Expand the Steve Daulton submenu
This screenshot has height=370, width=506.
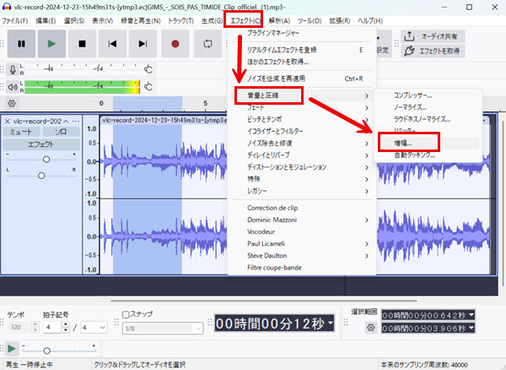(x=301, y=256)
